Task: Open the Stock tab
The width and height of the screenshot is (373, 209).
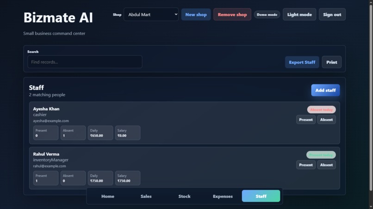Action: click(x=184, y=196)
